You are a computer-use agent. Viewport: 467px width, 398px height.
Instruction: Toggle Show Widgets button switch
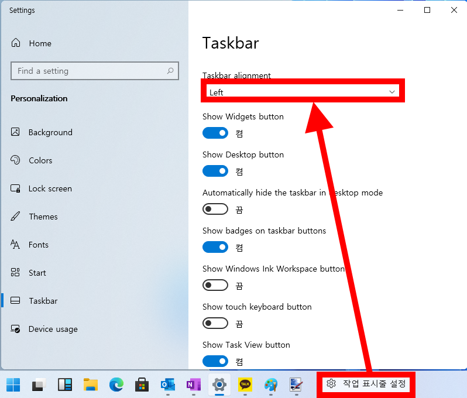[x=215, y=133]
